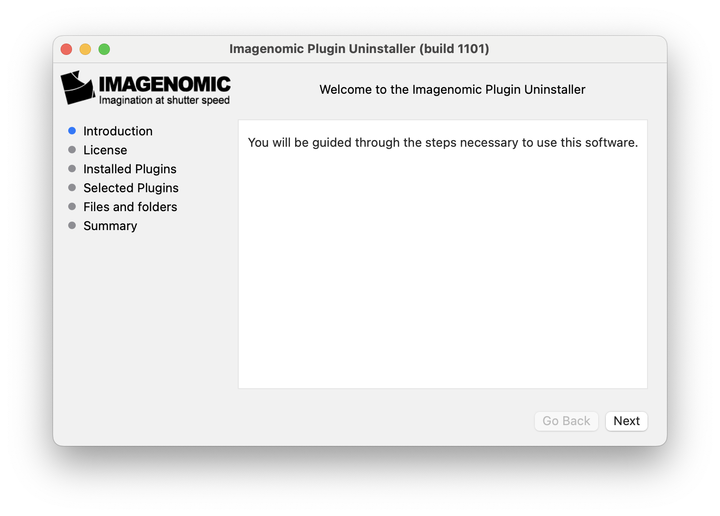Close the uninstaller window with red button
This screenshot has height=516, width=720.
point(66,49)
